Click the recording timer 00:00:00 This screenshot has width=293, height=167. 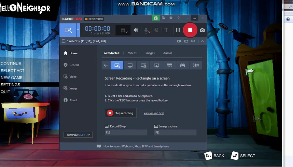point(98,29)
